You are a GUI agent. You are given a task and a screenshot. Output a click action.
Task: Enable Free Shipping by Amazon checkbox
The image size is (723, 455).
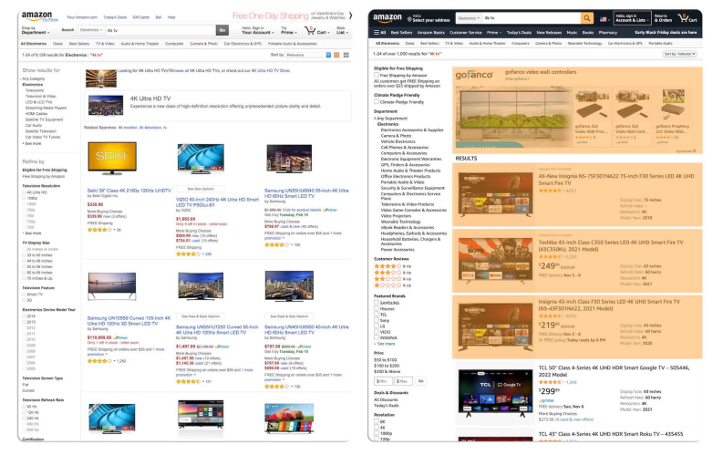click(x=377, y=75)
